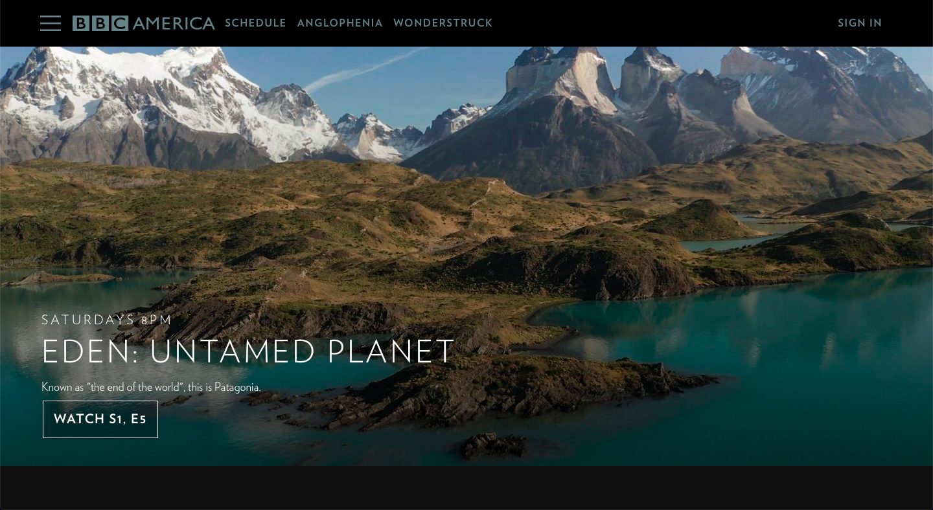
Task: Click the first B block of the logo
Action: (81, 23)
